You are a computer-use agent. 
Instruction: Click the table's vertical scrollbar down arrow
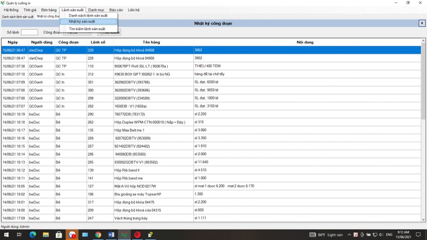[x=423, y=219]
